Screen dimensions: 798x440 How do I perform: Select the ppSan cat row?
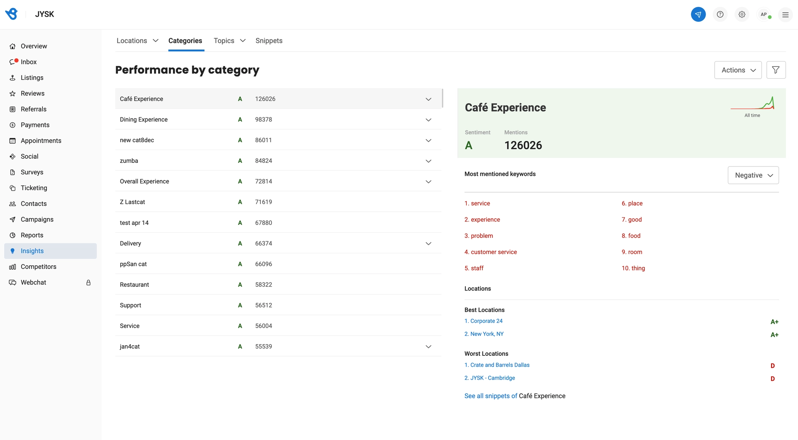click(278, 264)
